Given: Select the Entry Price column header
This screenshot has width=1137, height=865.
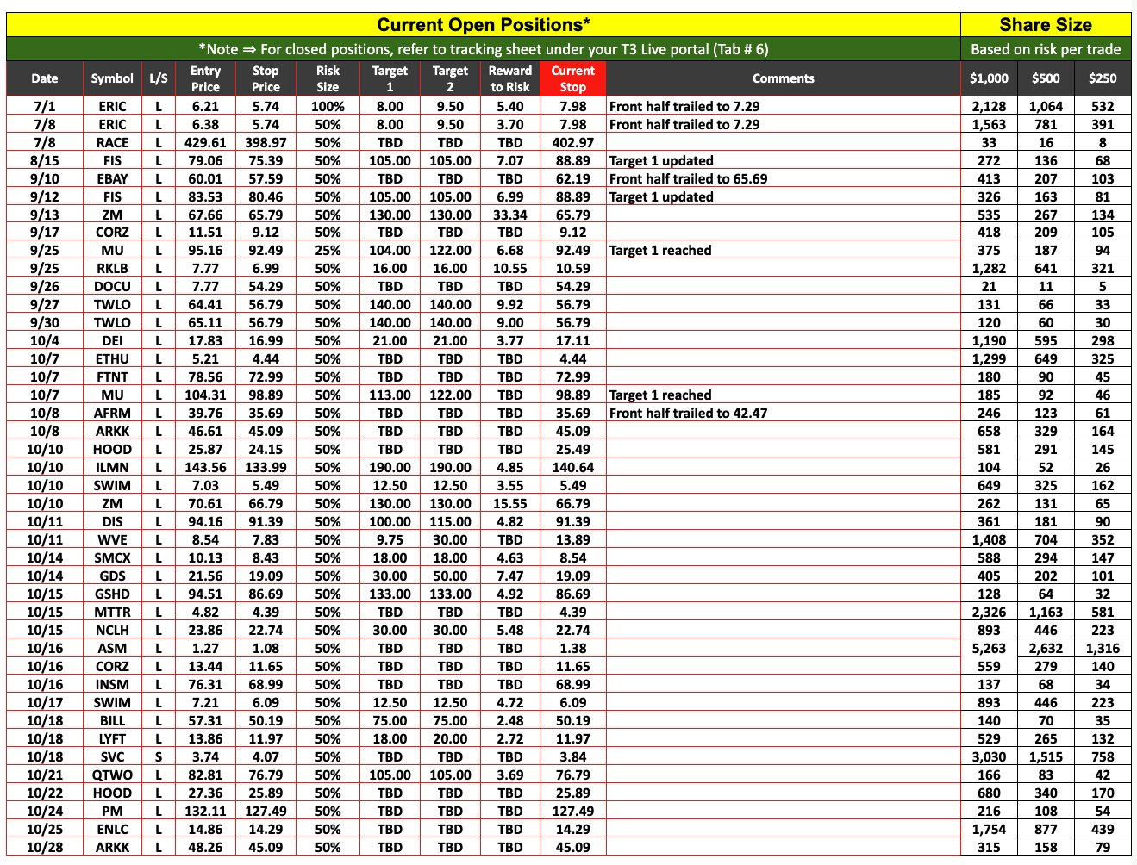Looking at the screenshot, I should point(205,78).
